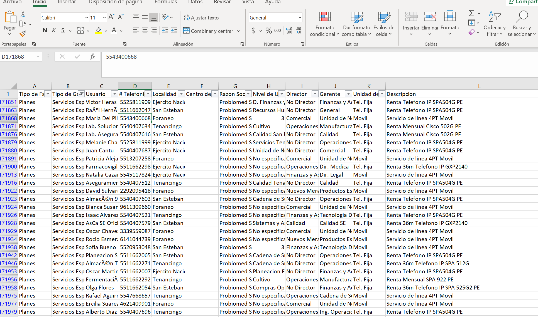The height and width of the screenshot is (317, 538).
Task: Switch to the Datos ribbon tab
Action: (195, 2)
